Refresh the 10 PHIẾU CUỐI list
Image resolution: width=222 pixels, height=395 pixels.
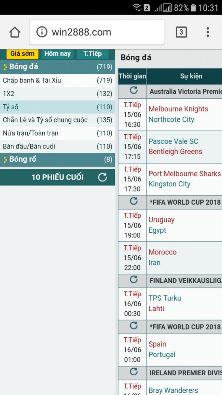click(102, 177)
